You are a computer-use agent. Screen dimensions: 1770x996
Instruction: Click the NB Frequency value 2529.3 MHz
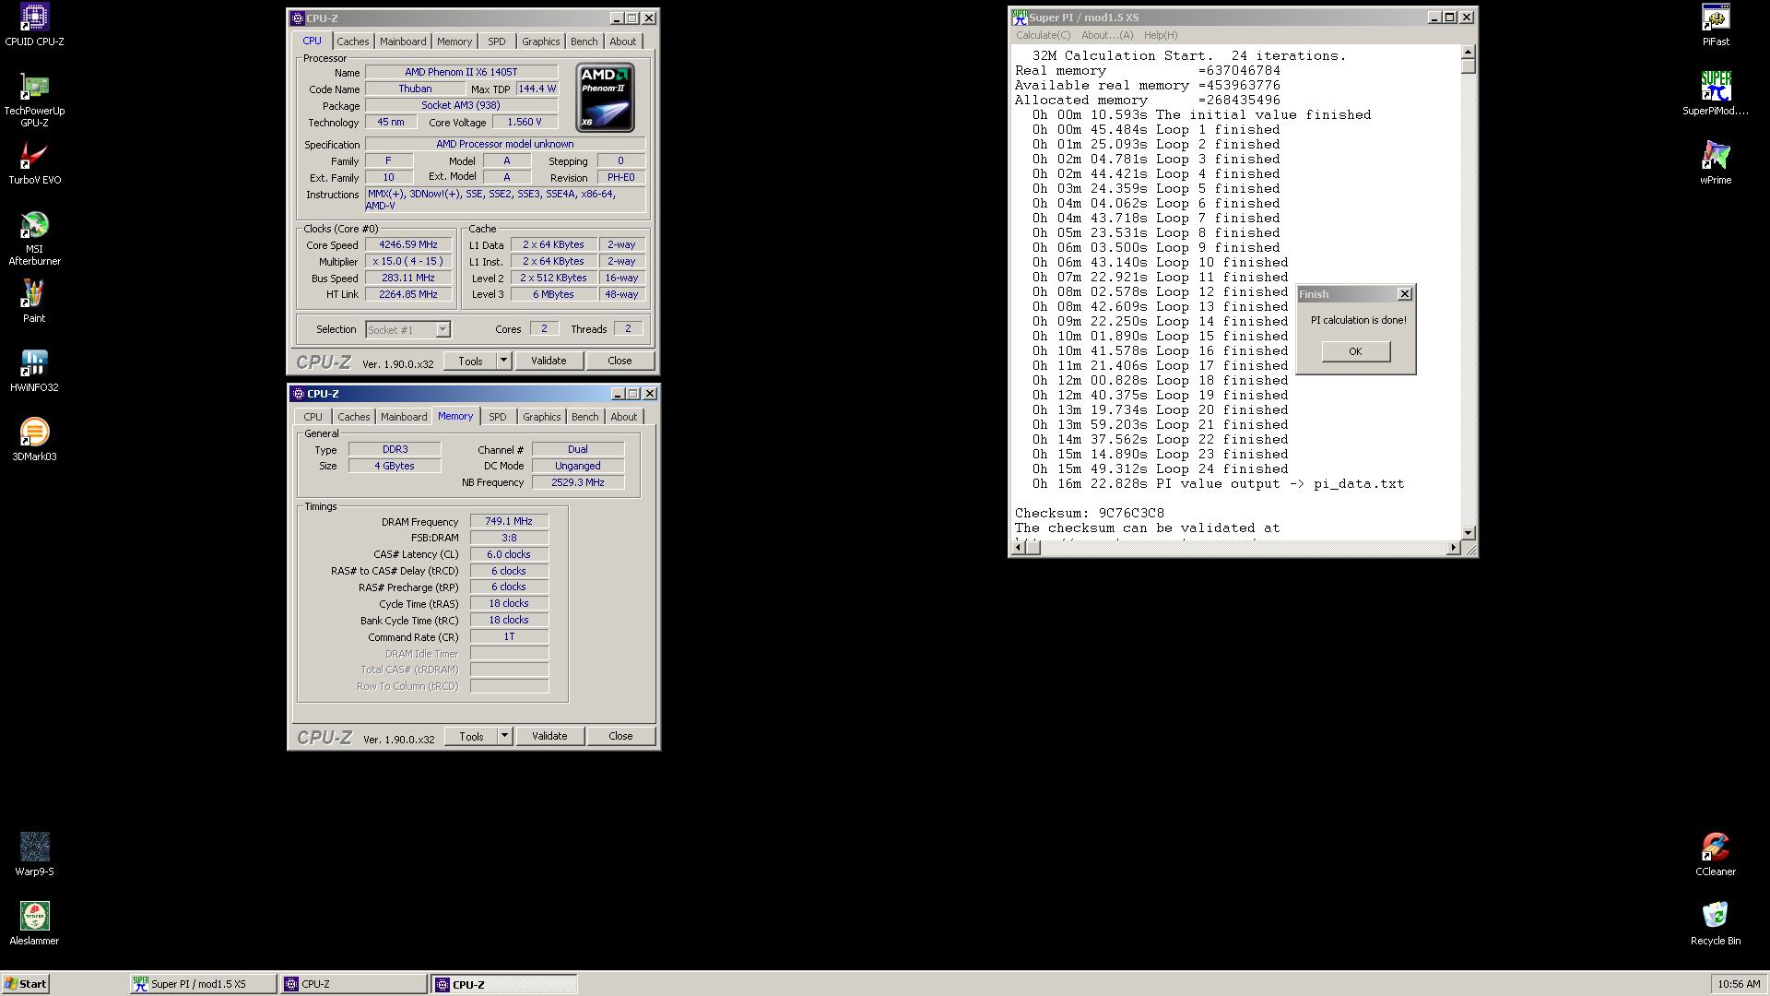coord(578,482)
